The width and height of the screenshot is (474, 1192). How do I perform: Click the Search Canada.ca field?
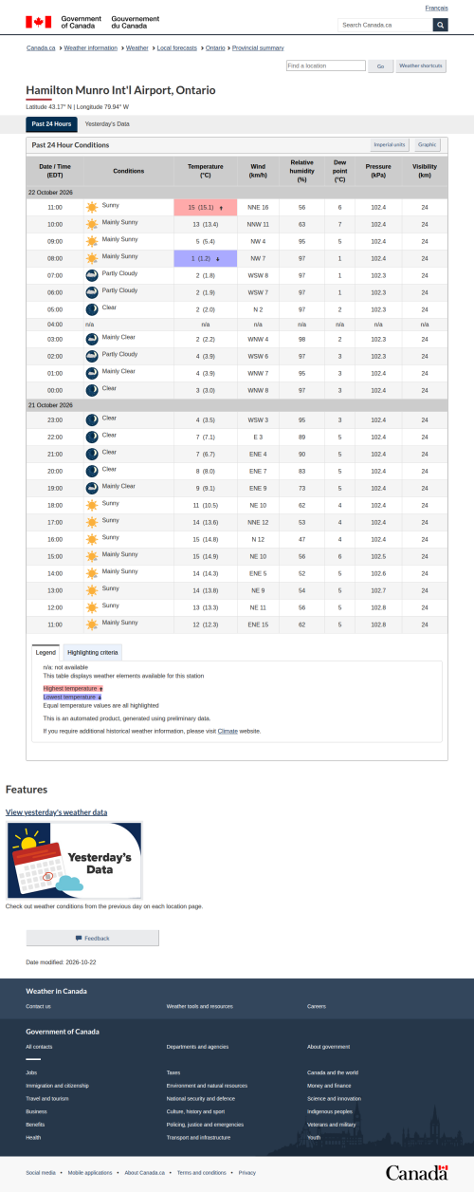pyautogui.click(x=386, y=25)
